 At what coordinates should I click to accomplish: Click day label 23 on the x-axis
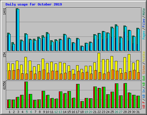(103, 112)
